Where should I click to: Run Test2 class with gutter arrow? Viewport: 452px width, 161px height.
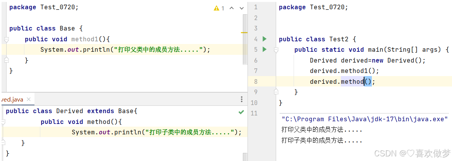click(265, 39)
